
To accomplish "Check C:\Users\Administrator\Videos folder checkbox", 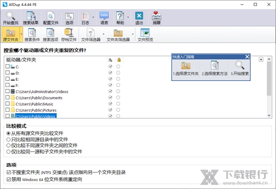I will point(7,91).
